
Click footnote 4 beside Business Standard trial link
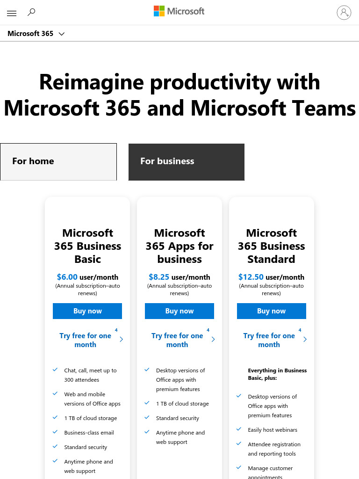click(300, 330)
